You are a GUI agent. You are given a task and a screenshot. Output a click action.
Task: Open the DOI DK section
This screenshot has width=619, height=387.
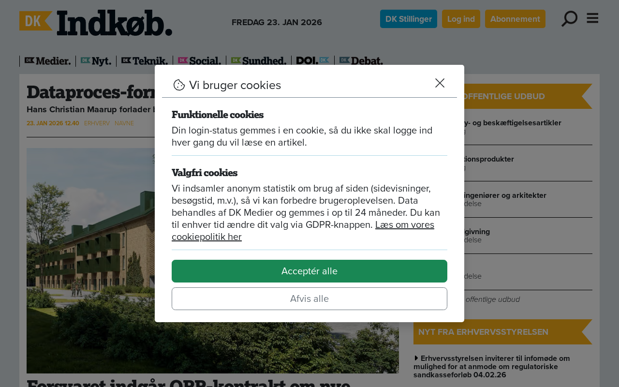point(313,60)
